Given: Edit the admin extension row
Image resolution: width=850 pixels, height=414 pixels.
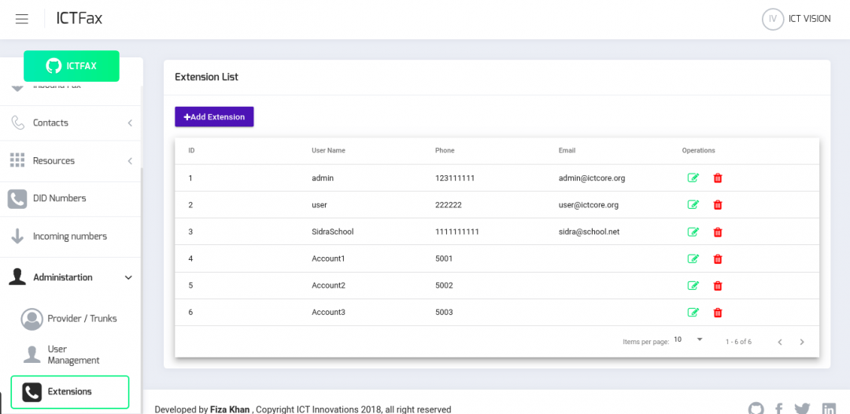Looking at the screenshot, I should 693,178.
